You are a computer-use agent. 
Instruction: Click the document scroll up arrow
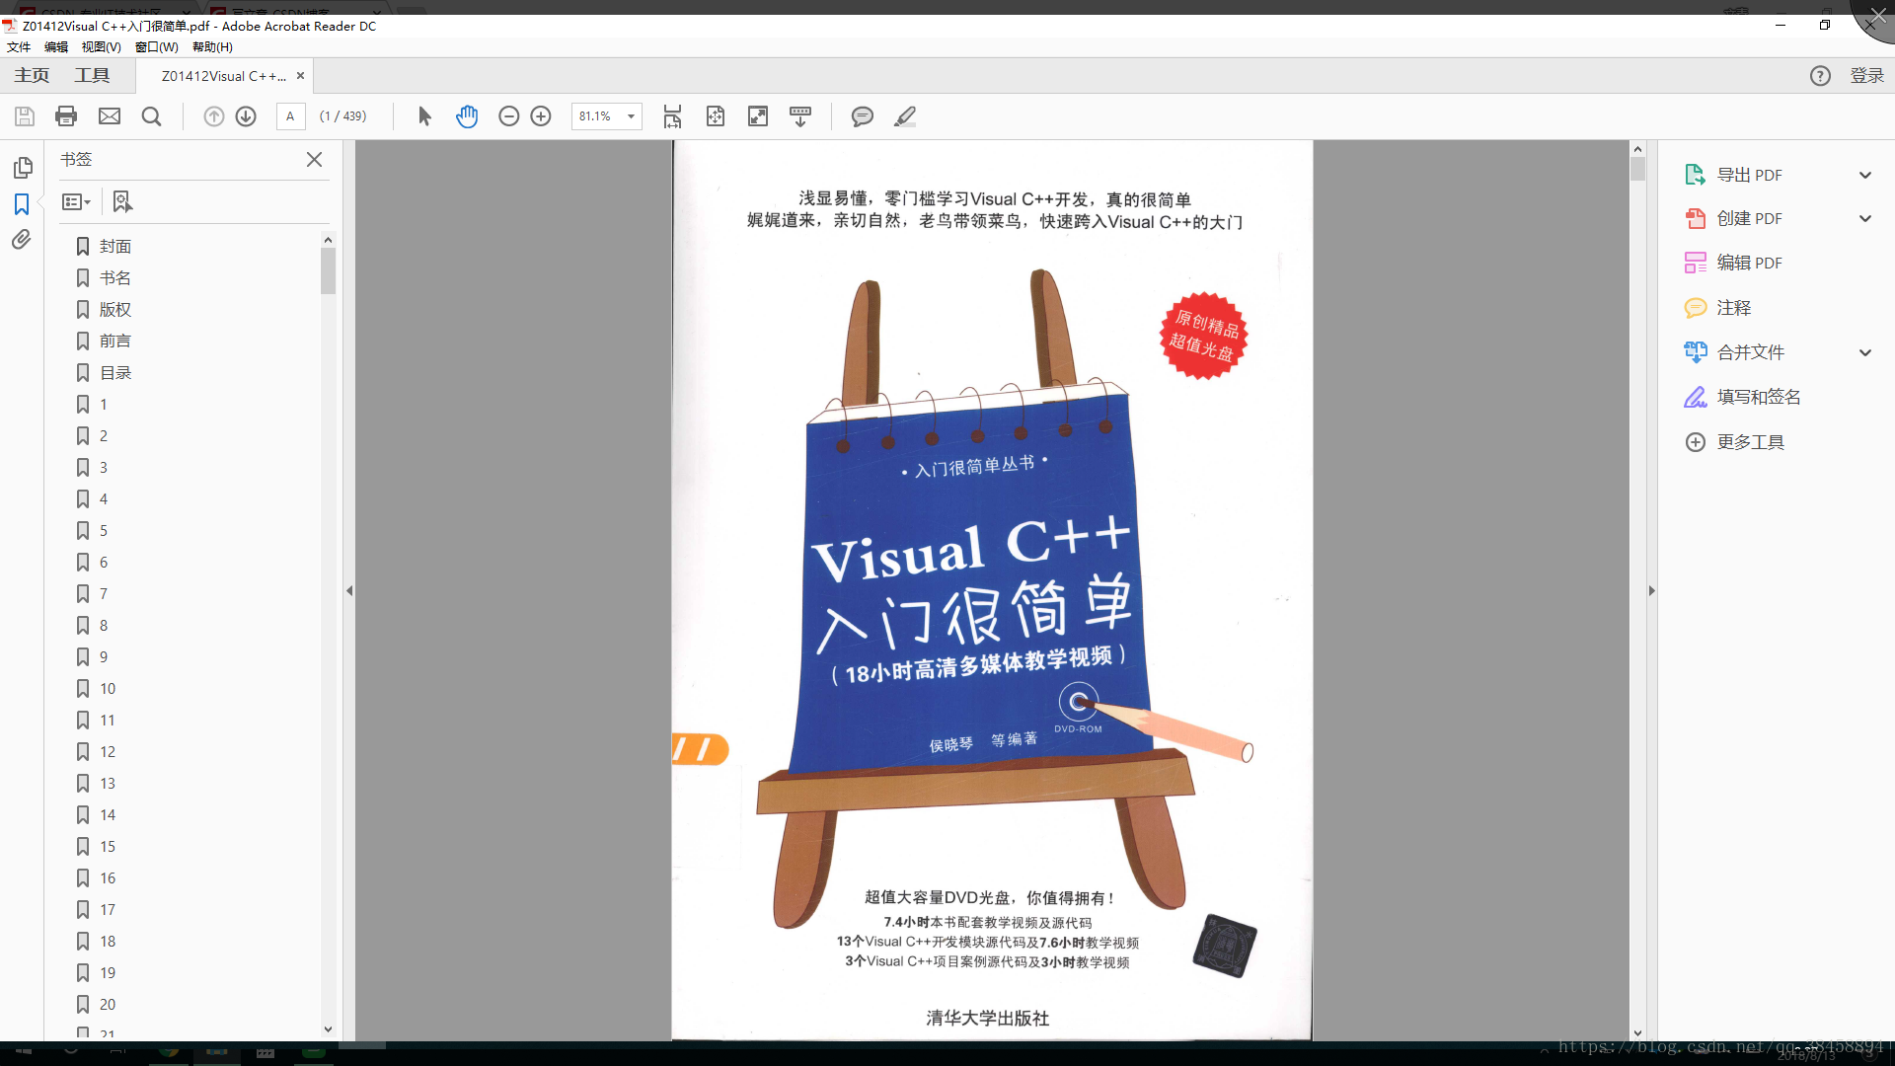pyautogui.click(x=1637, y=148)
